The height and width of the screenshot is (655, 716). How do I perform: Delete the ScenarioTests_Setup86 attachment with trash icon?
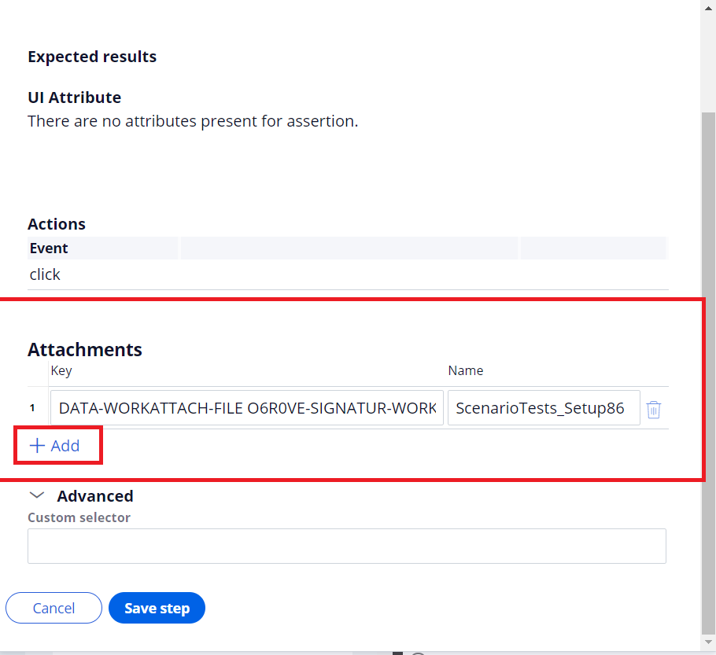click(653, 410)
